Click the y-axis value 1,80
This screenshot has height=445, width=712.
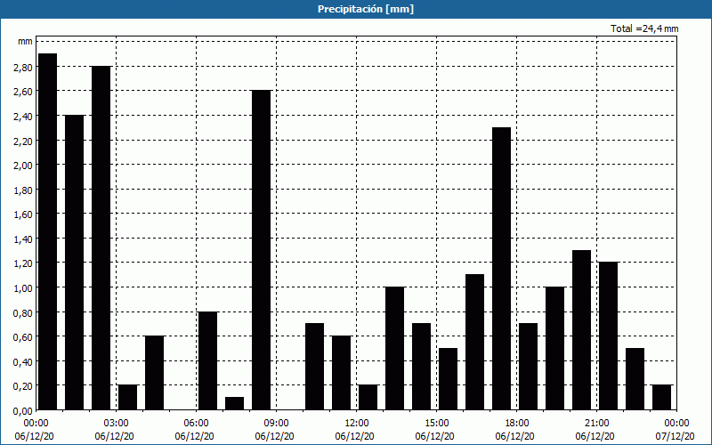pos(23,190)
